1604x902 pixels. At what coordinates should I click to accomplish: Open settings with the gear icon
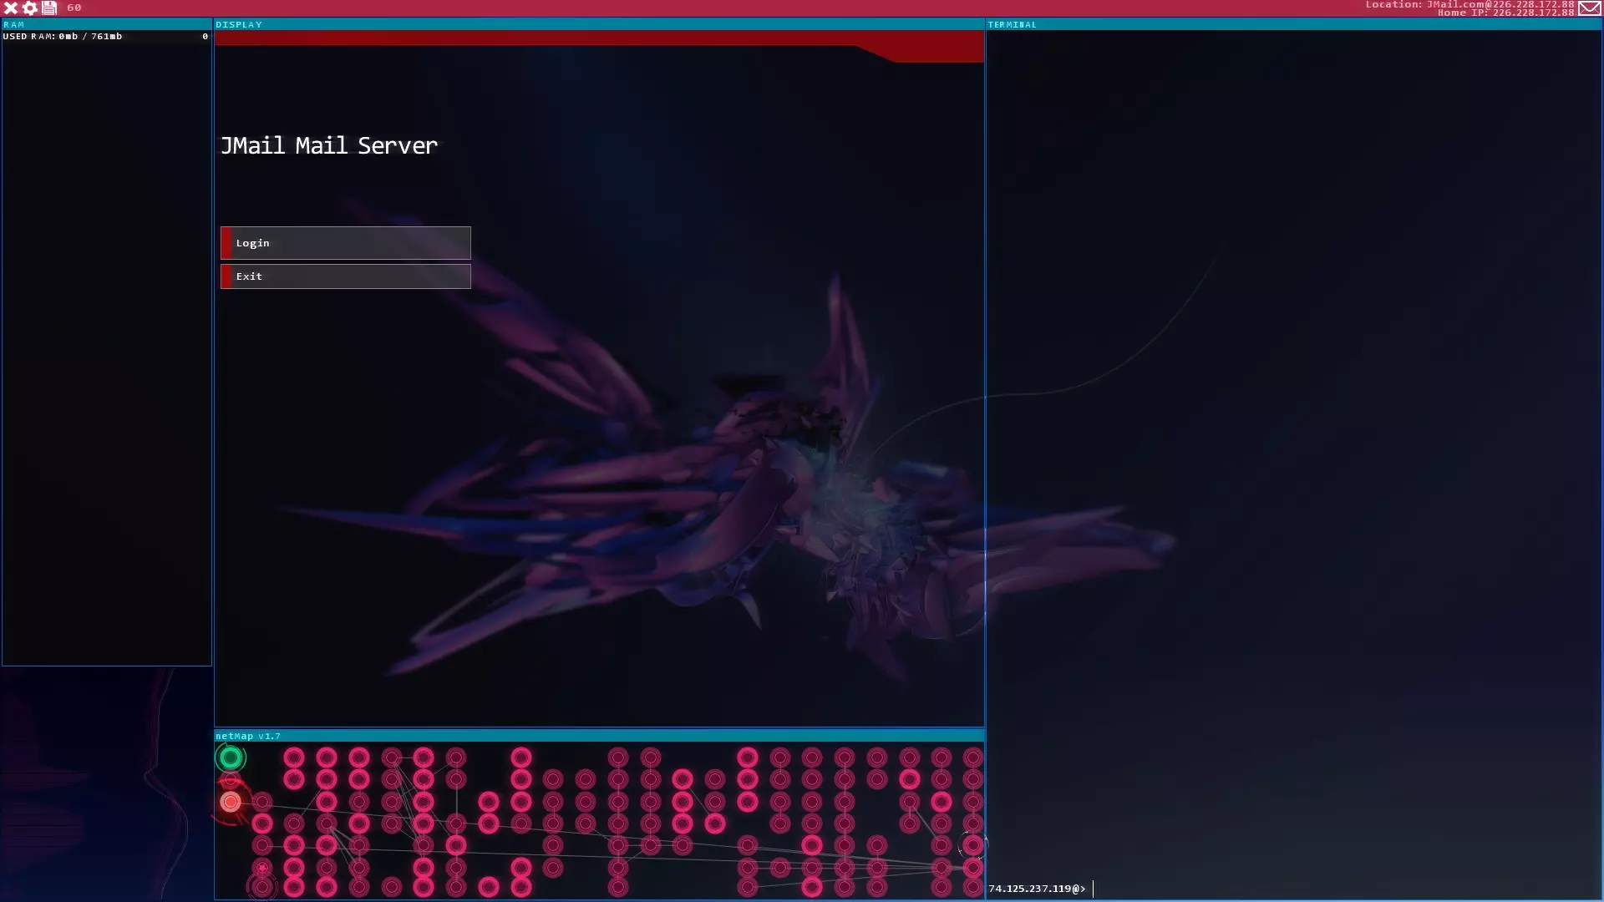[30, 8]
